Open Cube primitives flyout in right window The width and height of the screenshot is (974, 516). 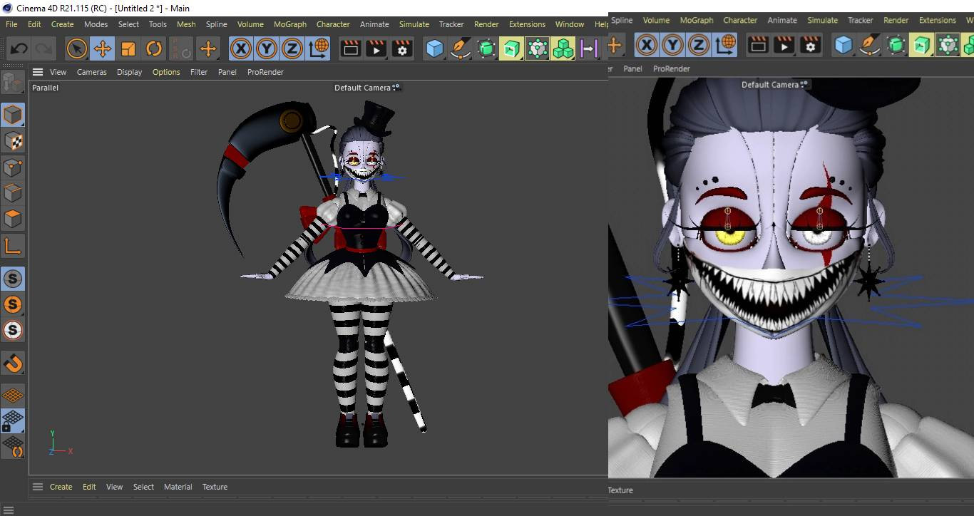click(x=844, y=46)
